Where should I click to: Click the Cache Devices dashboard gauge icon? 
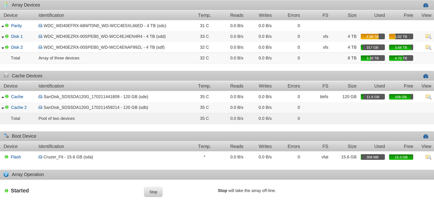coord(426,76)
